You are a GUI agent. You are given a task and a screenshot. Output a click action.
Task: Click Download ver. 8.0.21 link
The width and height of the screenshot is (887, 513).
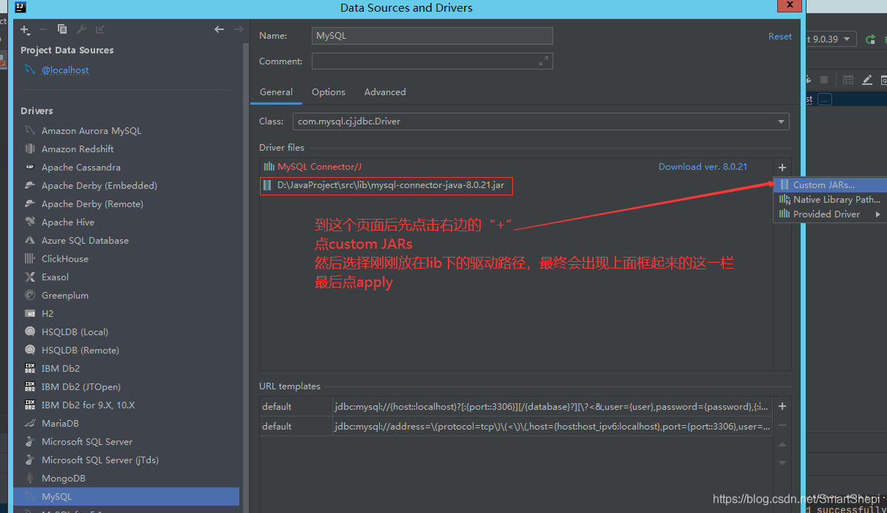point(703,167)
